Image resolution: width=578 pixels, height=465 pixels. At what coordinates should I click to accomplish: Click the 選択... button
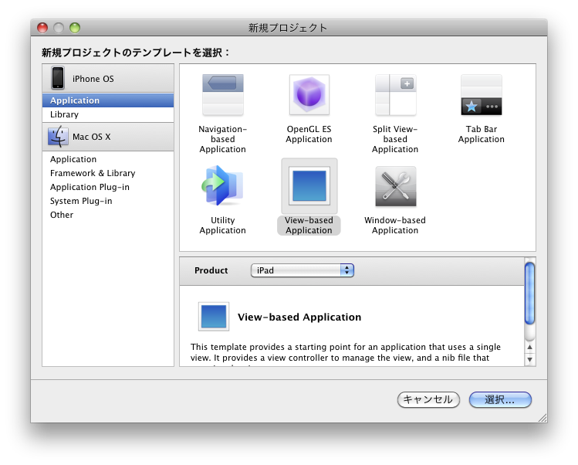click(500, 399)
